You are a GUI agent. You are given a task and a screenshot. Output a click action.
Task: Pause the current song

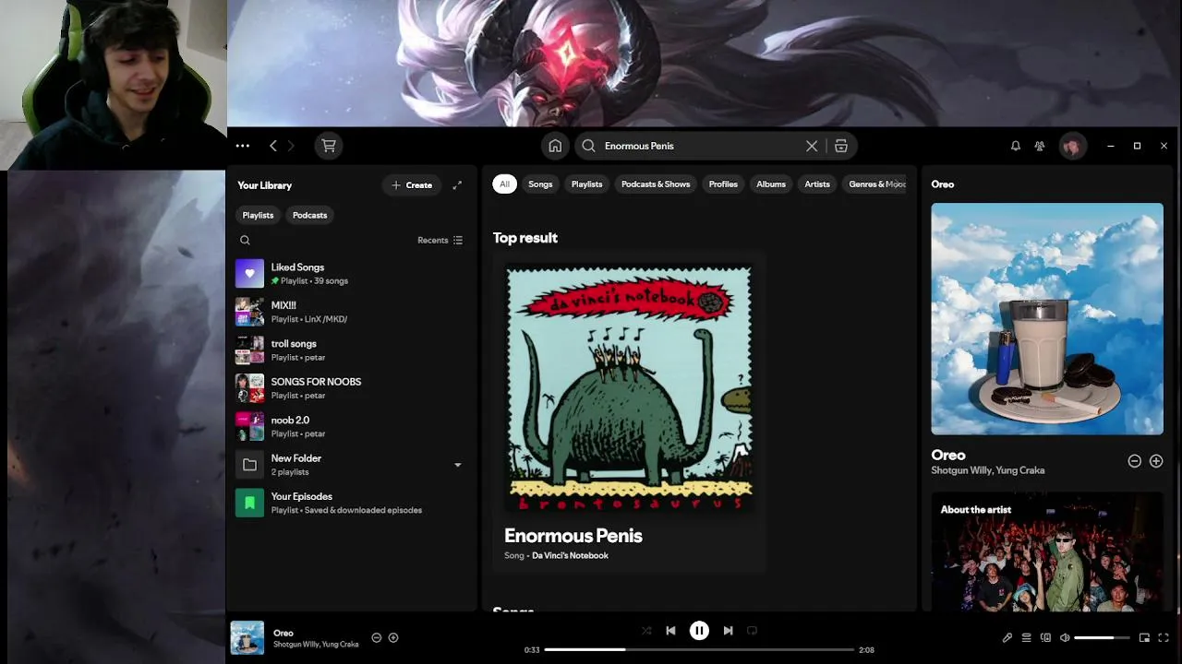(x=699, y=631)
